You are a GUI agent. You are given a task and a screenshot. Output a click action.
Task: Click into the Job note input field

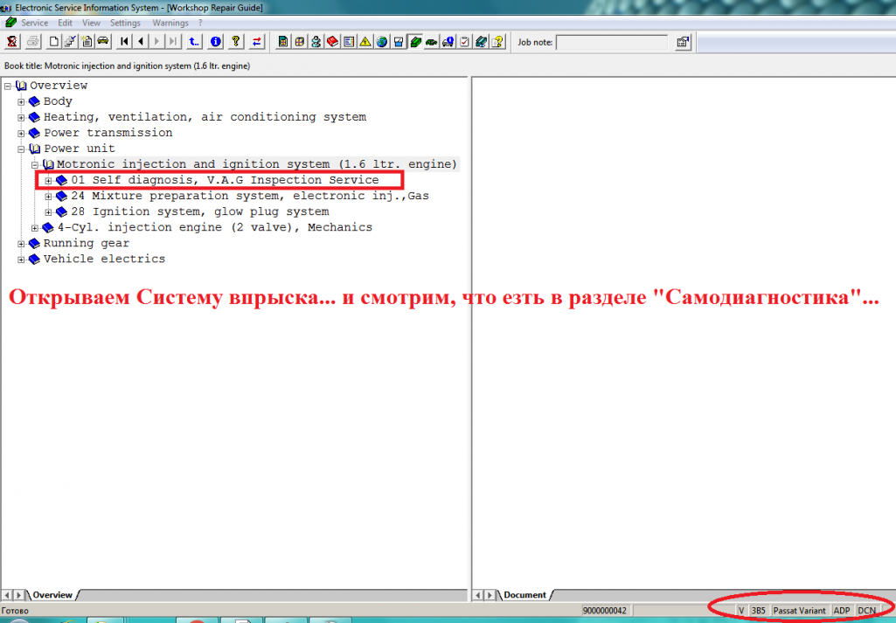[x=611, y=41]
